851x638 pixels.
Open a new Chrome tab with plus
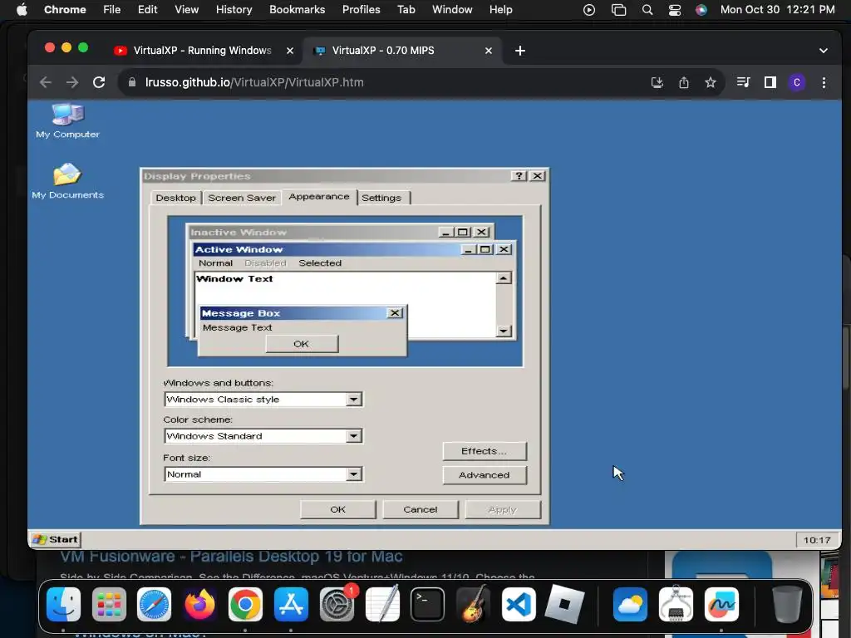pos(520,51)
